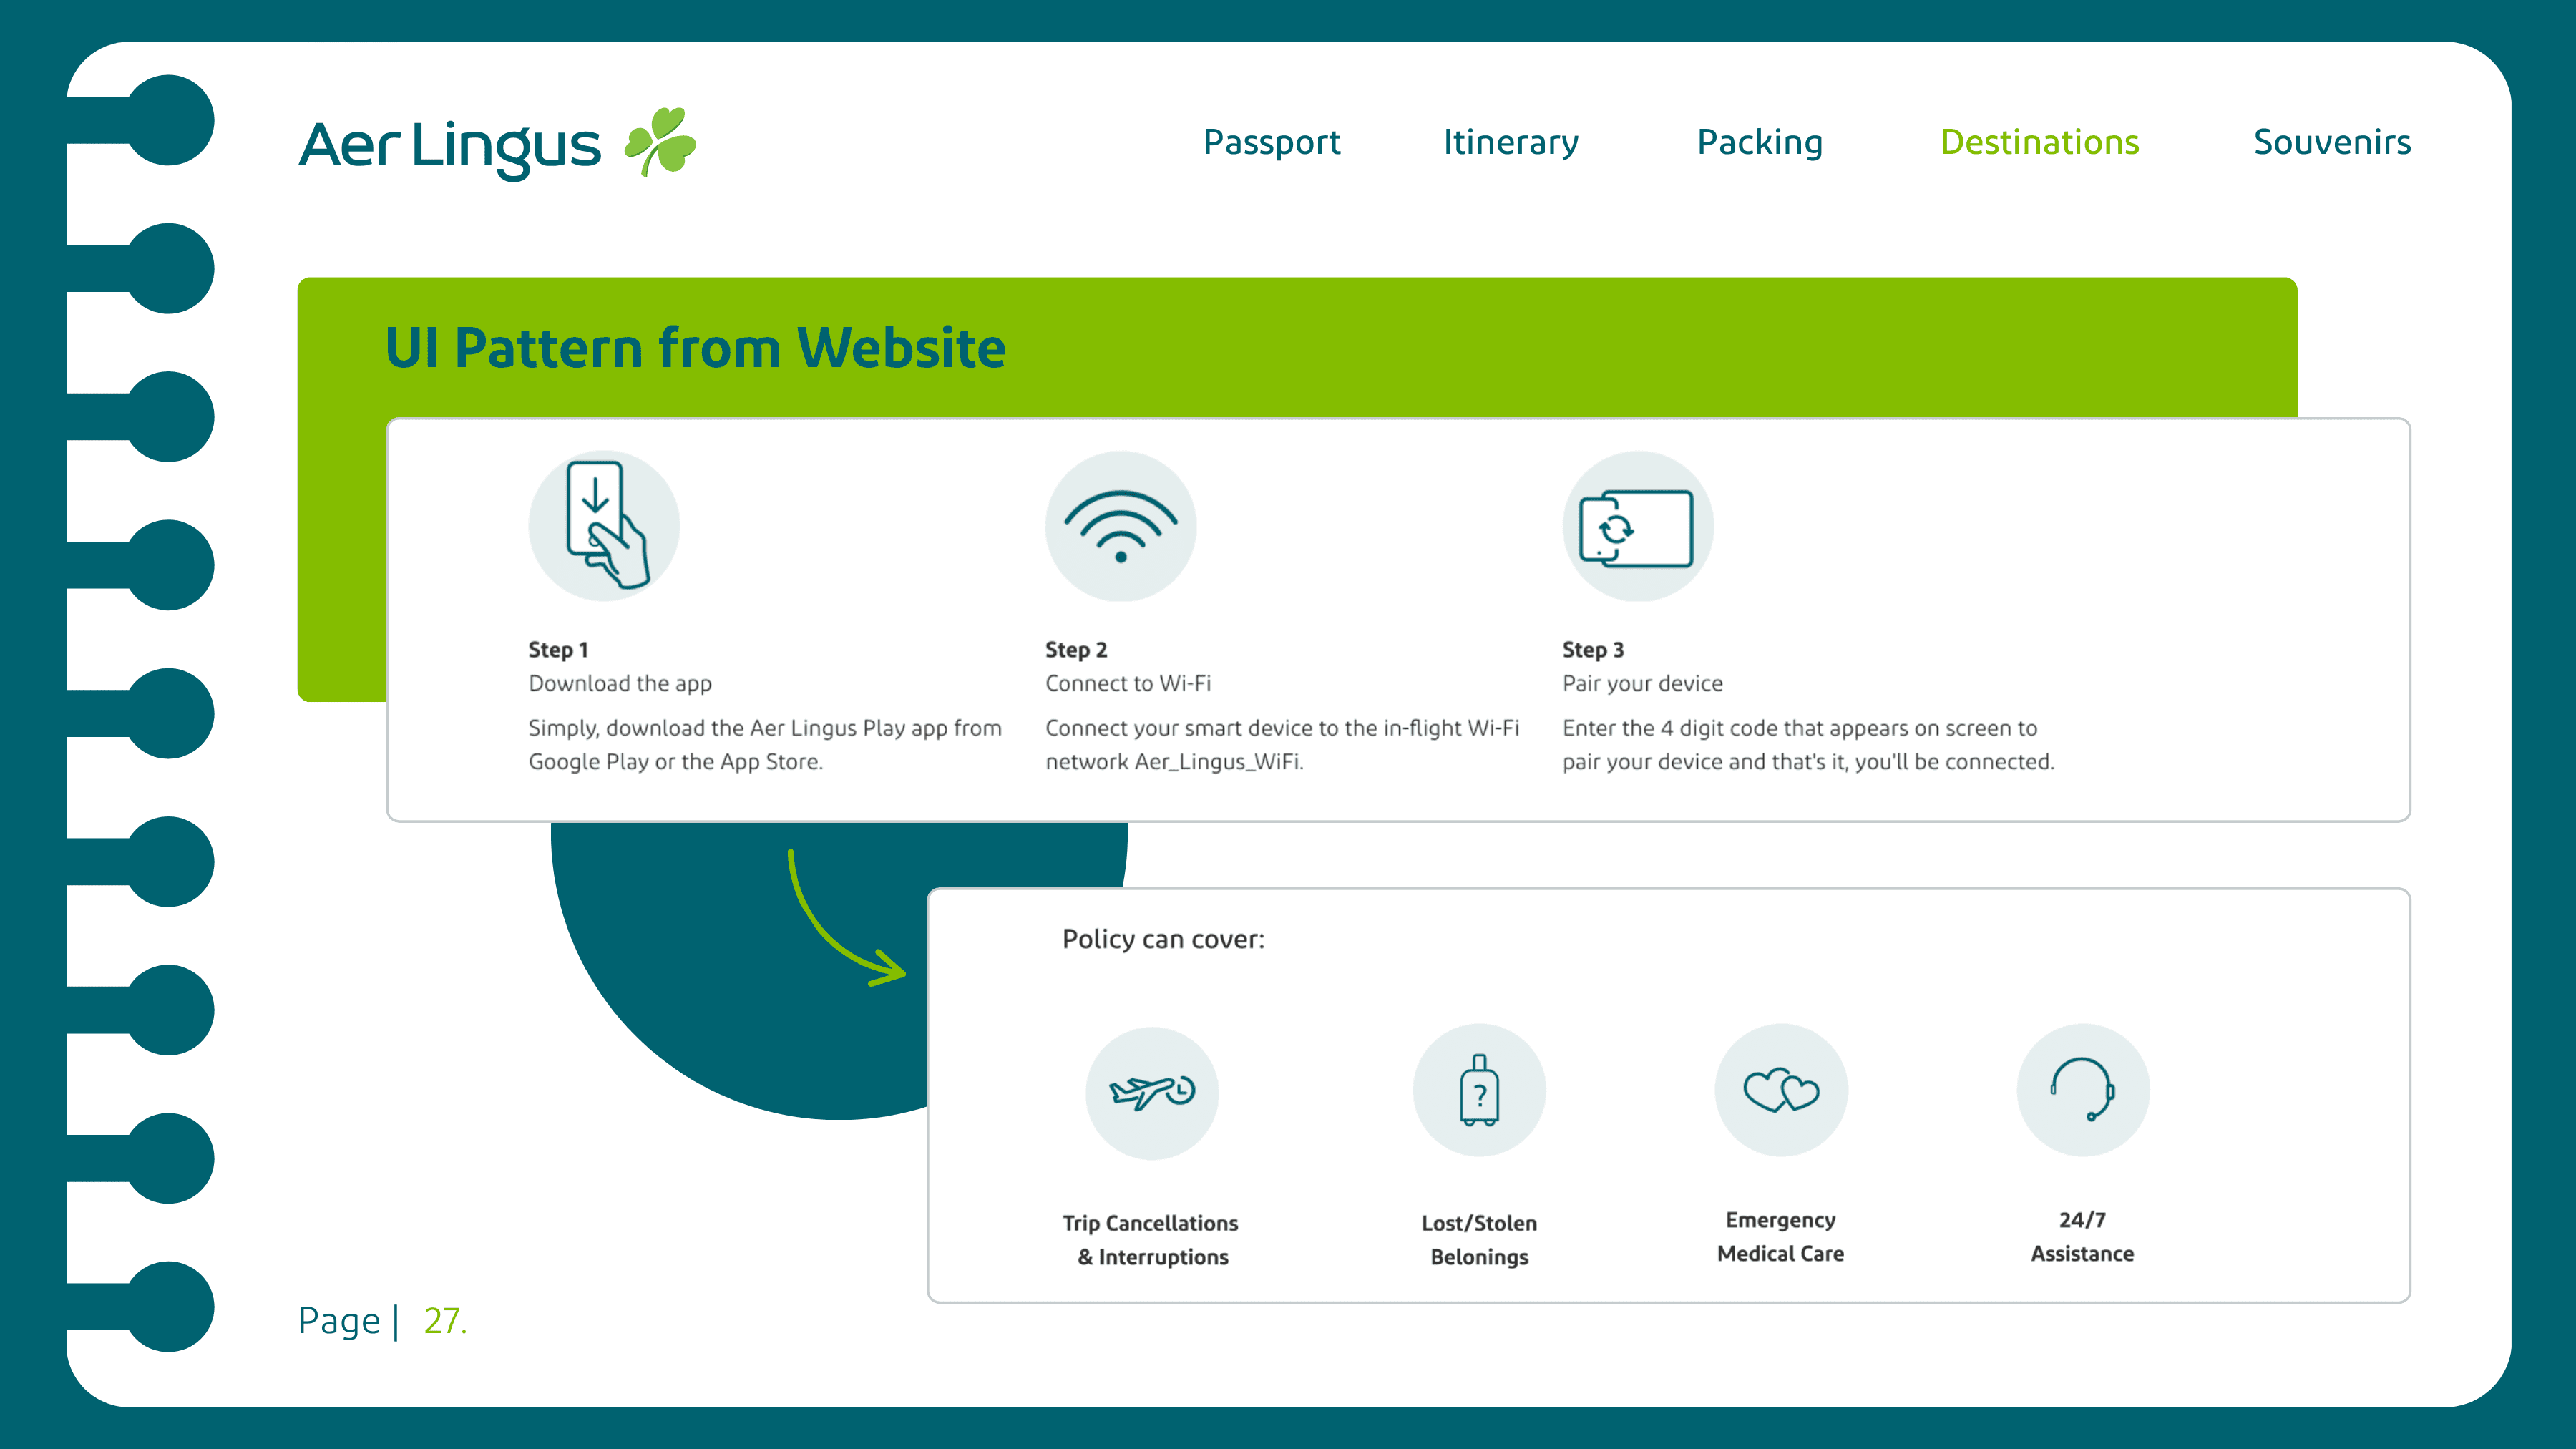This screenshot has height=1449, width=2576.
Task: Click the page number 27
Action: coord(444,1321)
